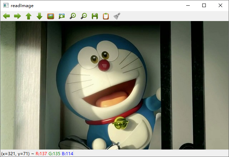This screenshot has height=157, width=229.
Task: Zoom in with magnifier plus icon
Action: pyautogui.click(x=73, y=16)
